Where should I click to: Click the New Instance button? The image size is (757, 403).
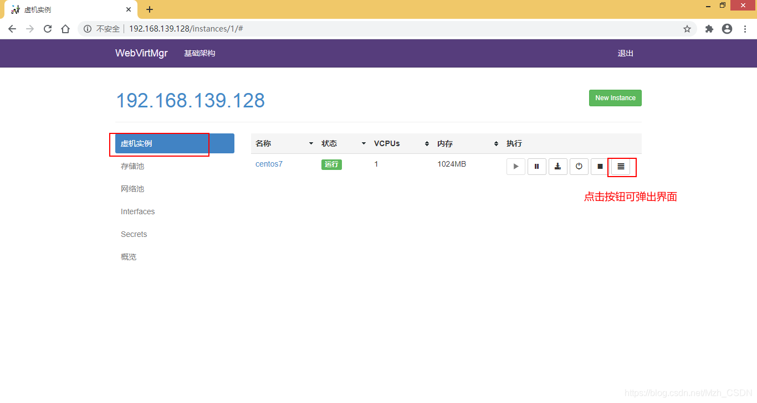pyautogui.click(x=615, y=98)
